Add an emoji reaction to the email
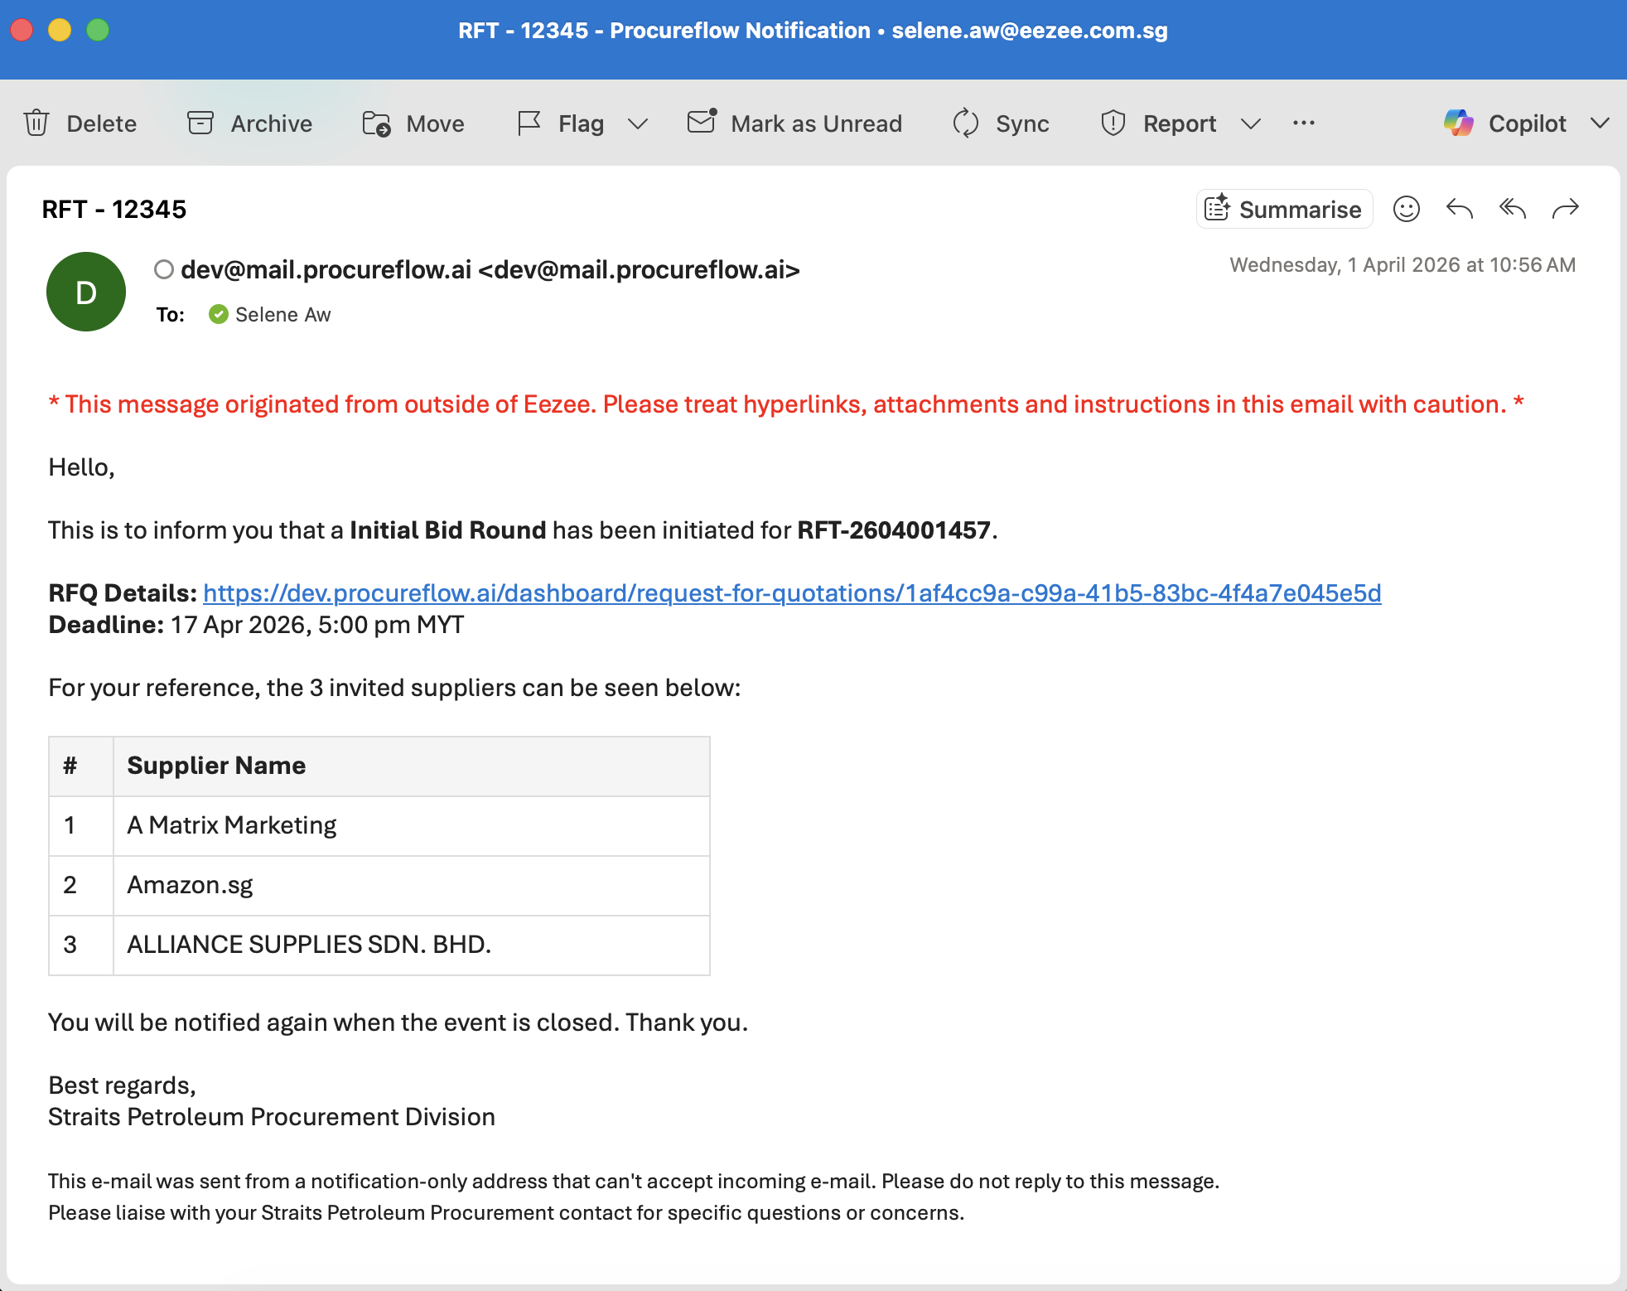This screenshot has height=1291, width=1627. (1406, 209)
